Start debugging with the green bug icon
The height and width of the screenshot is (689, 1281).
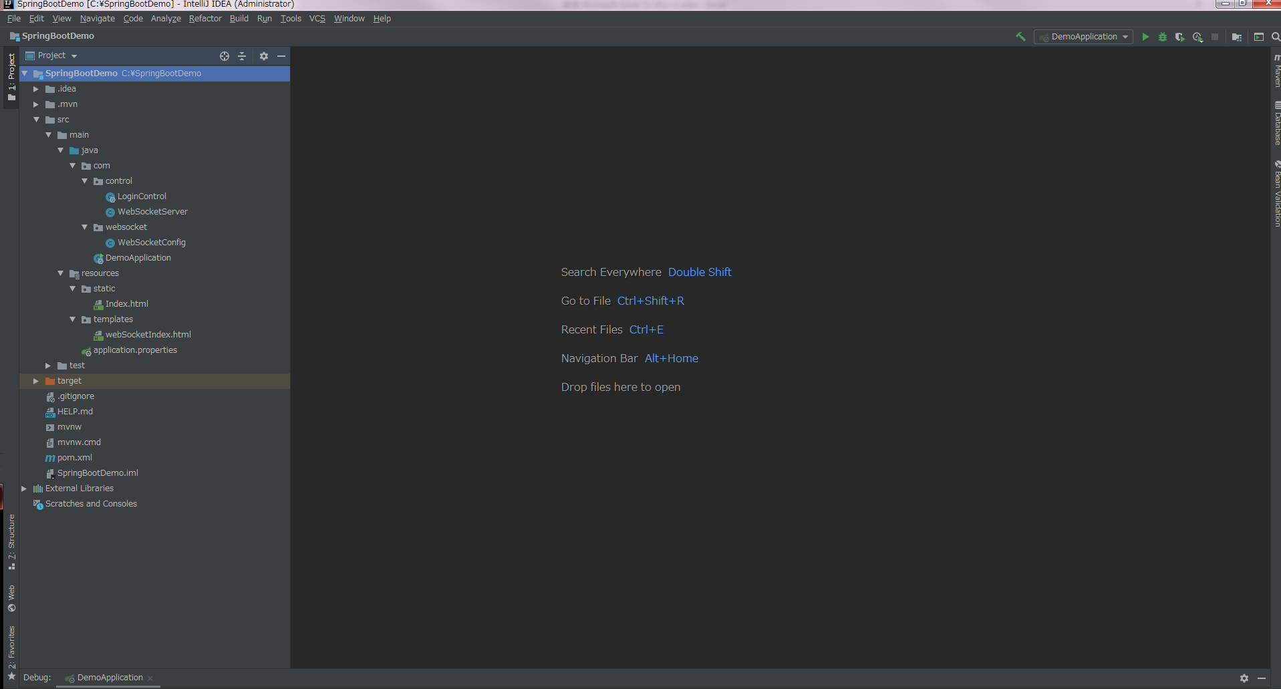coord(1163,37)
